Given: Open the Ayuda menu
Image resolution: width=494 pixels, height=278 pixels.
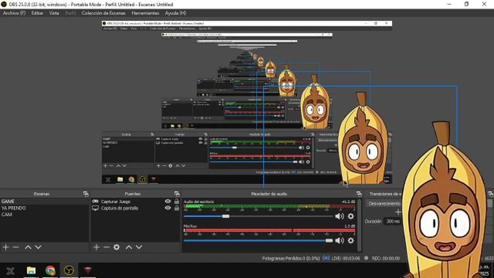Looking at the screenshot, I should [176, 13].
